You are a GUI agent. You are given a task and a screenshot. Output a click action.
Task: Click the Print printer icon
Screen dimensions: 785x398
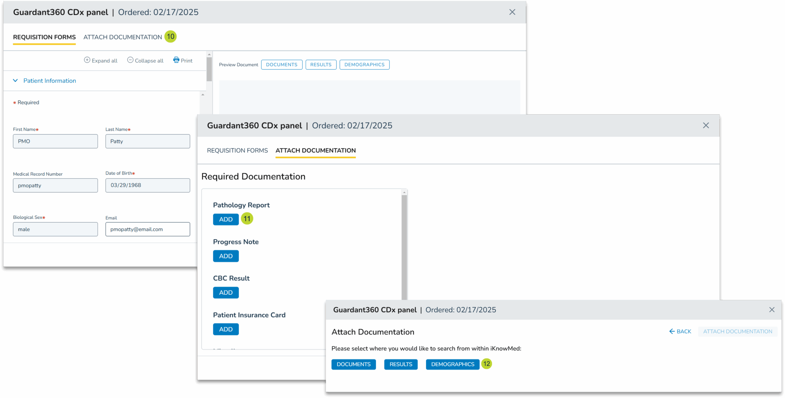pyautogui.click(x=176, y=60)
